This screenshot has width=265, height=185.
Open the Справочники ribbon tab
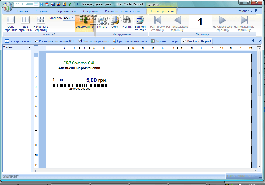pyautogui.click(x=66, y=11)
